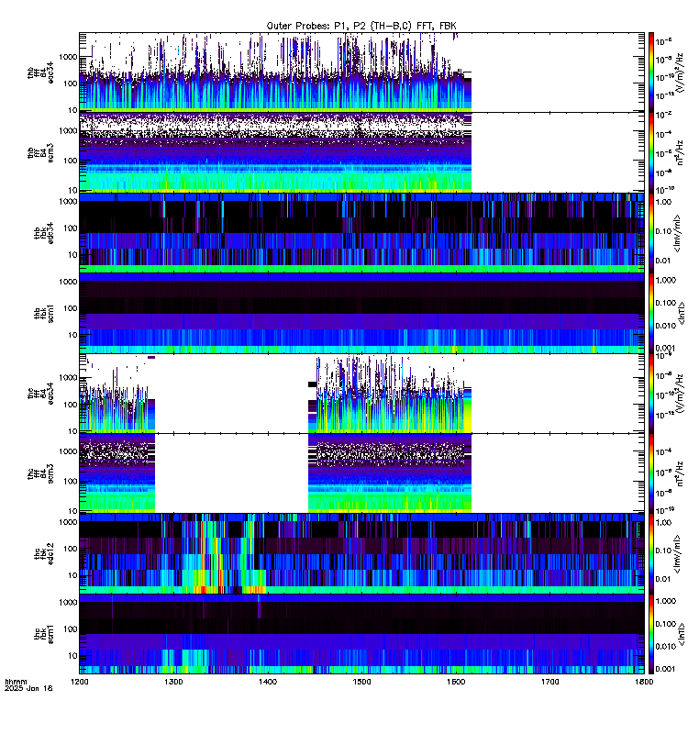Click the 1700 time axis label
688x734 pixels.
pyautogui.click(x=549, y=682)
